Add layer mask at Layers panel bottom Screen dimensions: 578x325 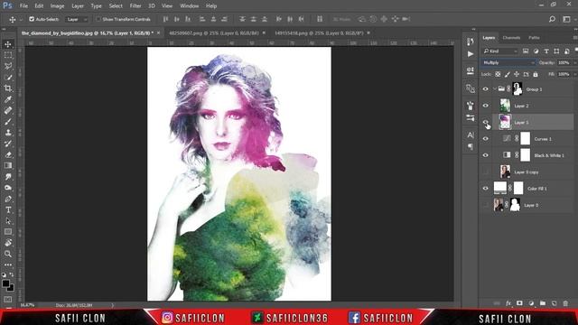click(519, 303)
